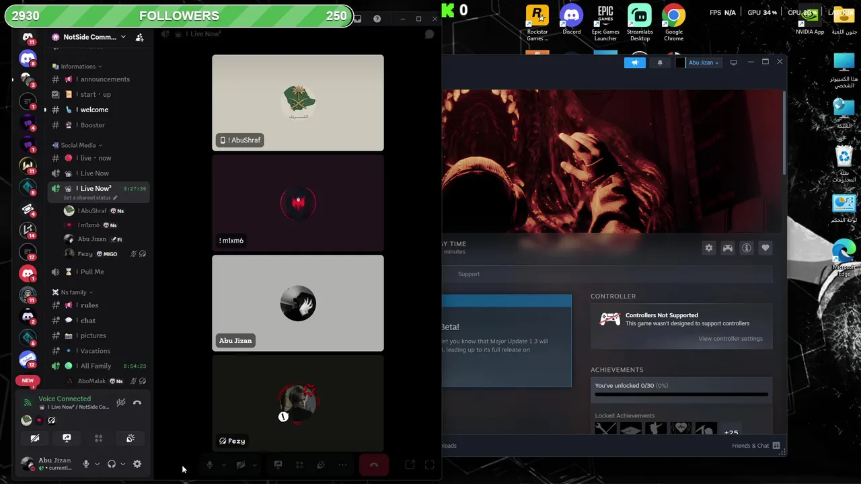Open Steam game settings gear
Viewport: 861px width, 484px height.
click(x=709, y=248)
